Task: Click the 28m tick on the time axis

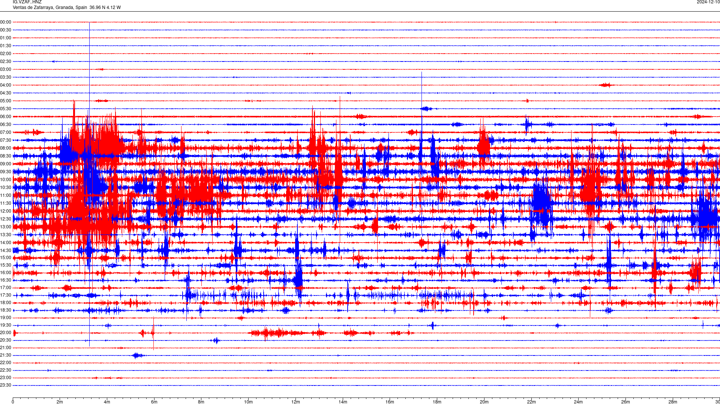Action: (x=673, y=402)
